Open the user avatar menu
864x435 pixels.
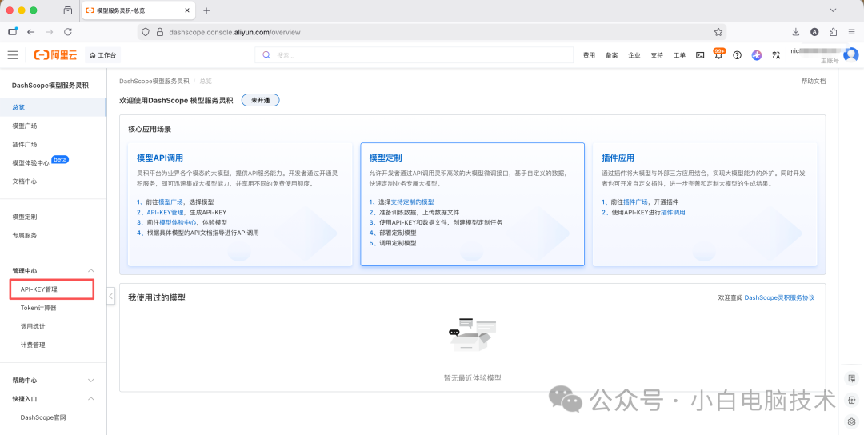point(850,54)
